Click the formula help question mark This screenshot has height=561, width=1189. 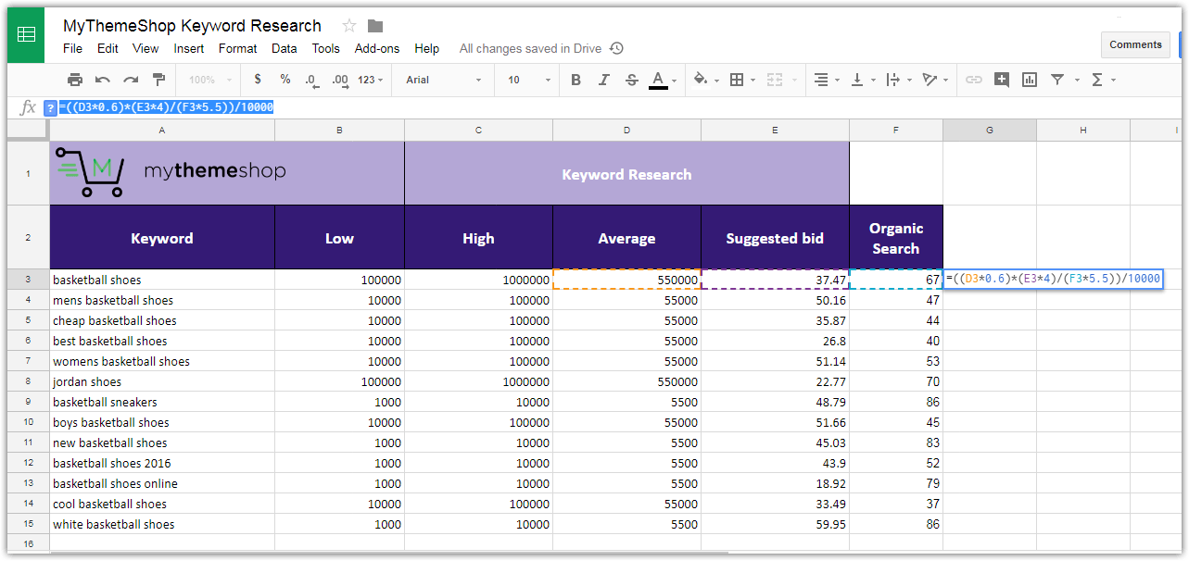pyautogui.click(x=50, y=108)
